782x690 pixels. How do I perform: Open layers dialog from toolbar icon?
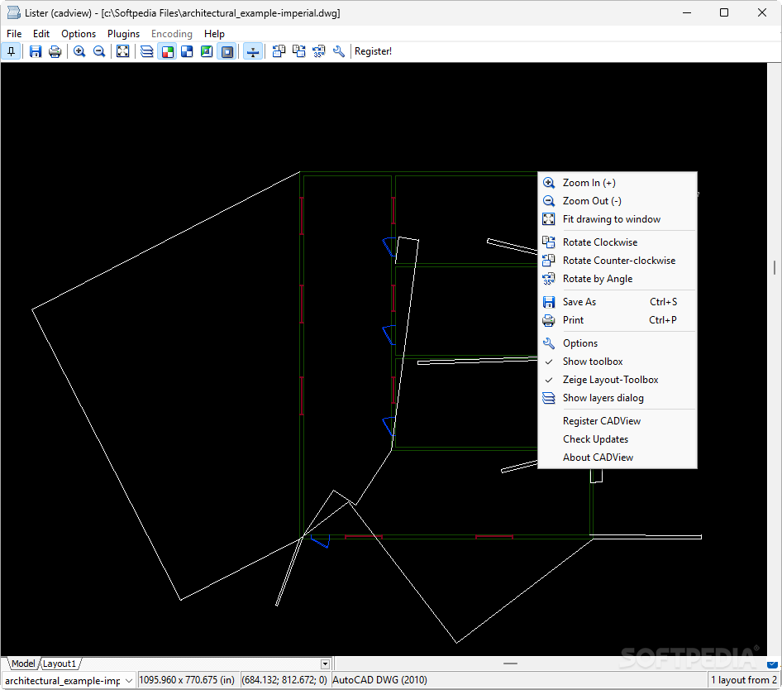146,51
